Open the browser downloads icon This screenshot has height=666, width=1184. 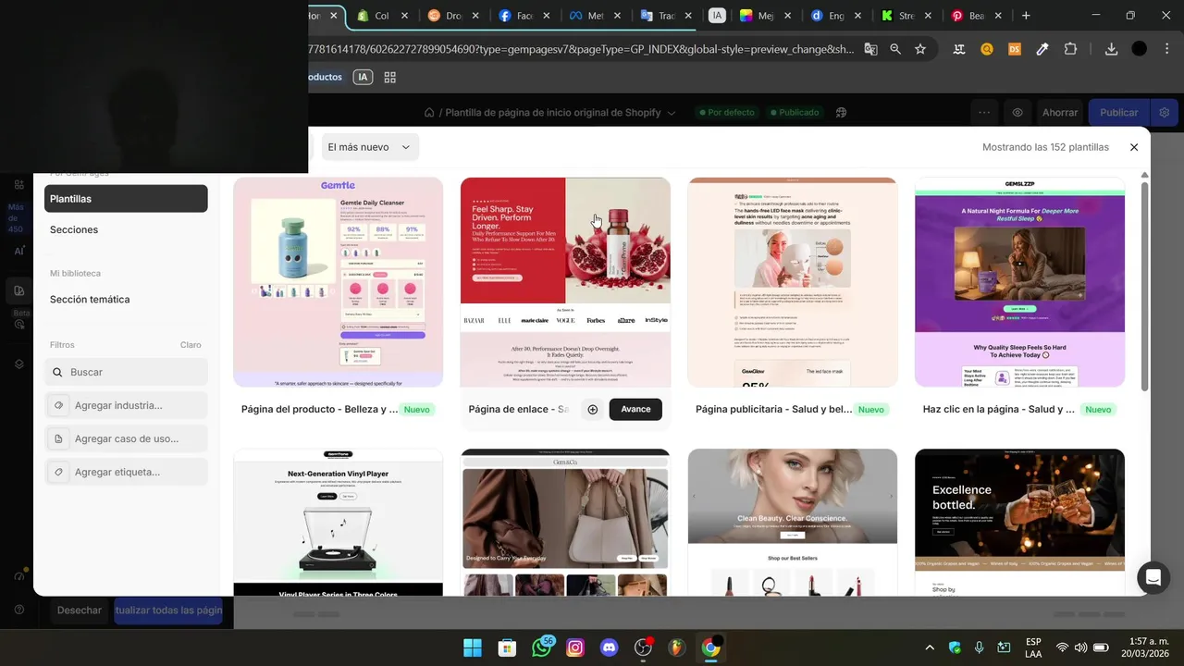pyautogui.click(x=1111, y=49)
